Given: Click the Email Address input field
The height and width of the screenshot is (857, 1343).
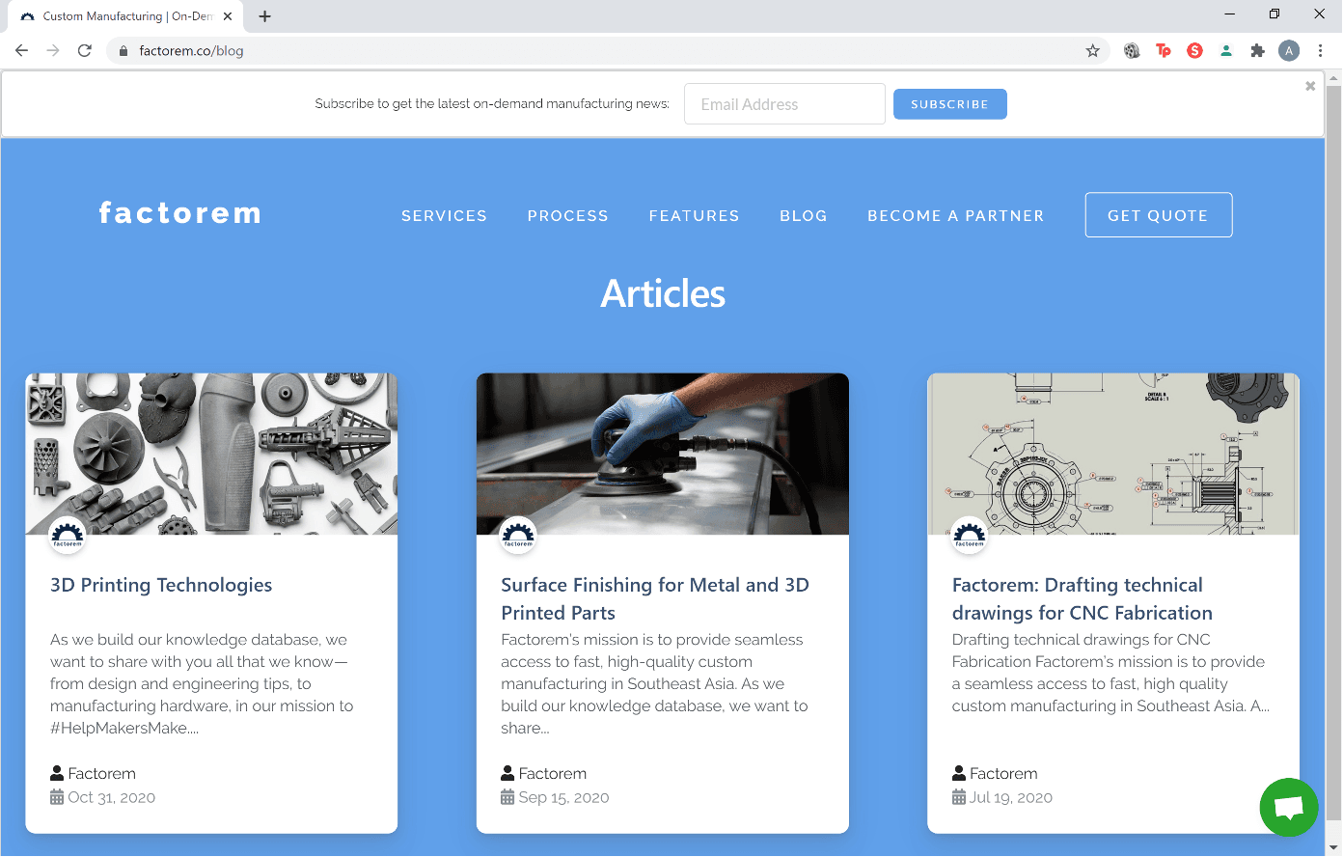Looking at the screenshot, I should 784,104.
